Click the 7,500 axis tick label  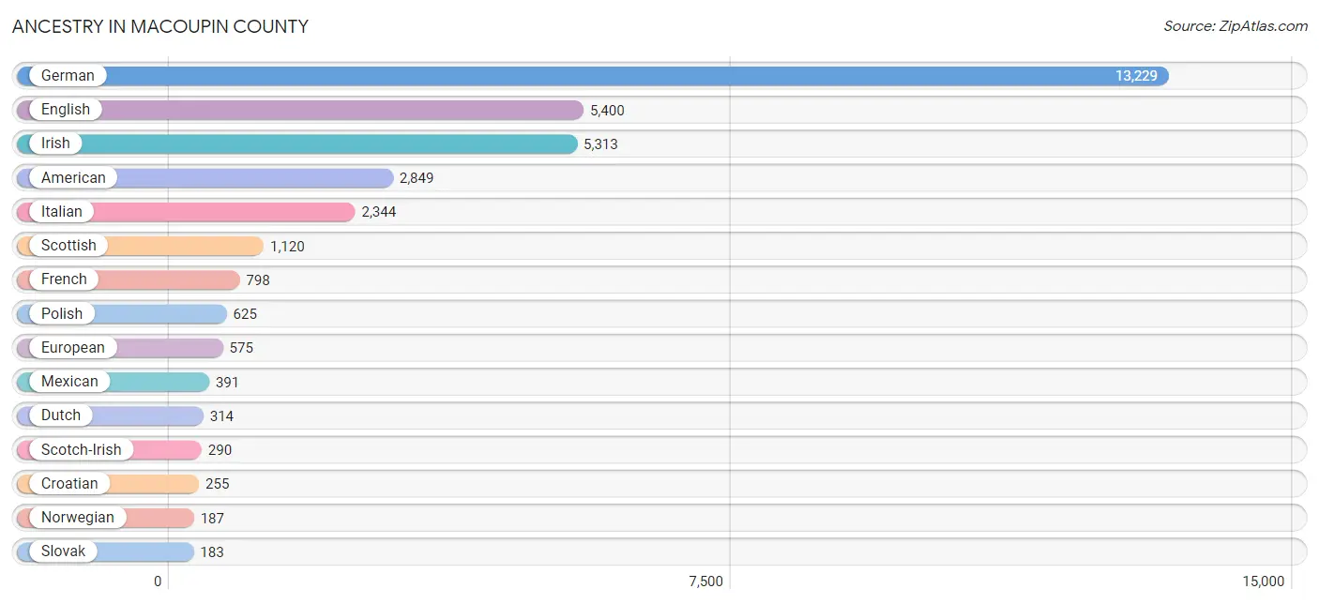705,581
